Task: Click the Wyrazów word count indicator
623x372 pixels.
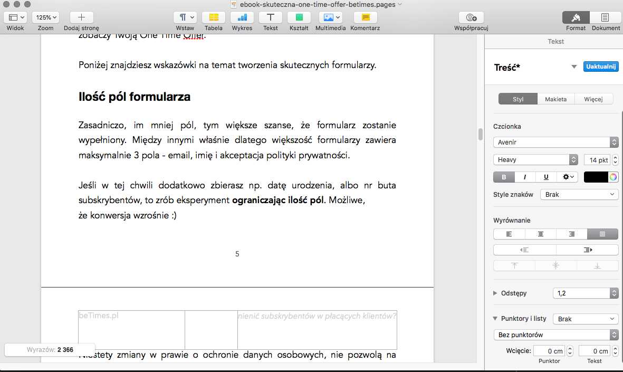Action: [x=50, y=350]
